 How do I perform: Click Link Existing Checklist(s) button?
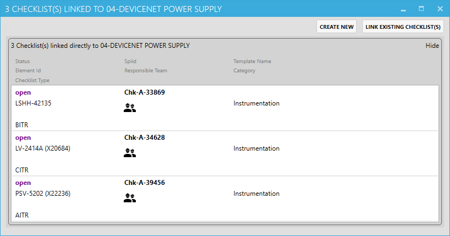(403, 27)
